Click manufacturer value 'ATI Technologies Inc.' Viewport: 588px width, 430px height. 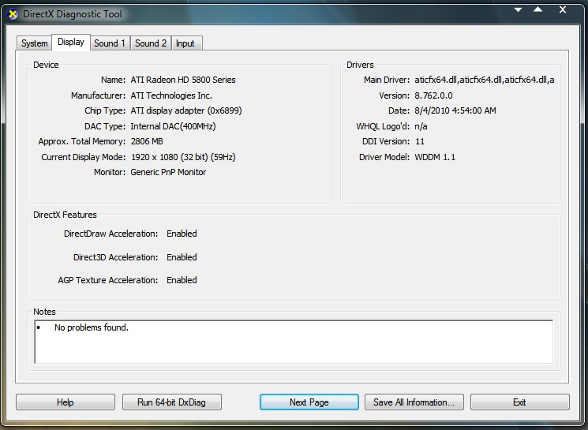(171, 95)
